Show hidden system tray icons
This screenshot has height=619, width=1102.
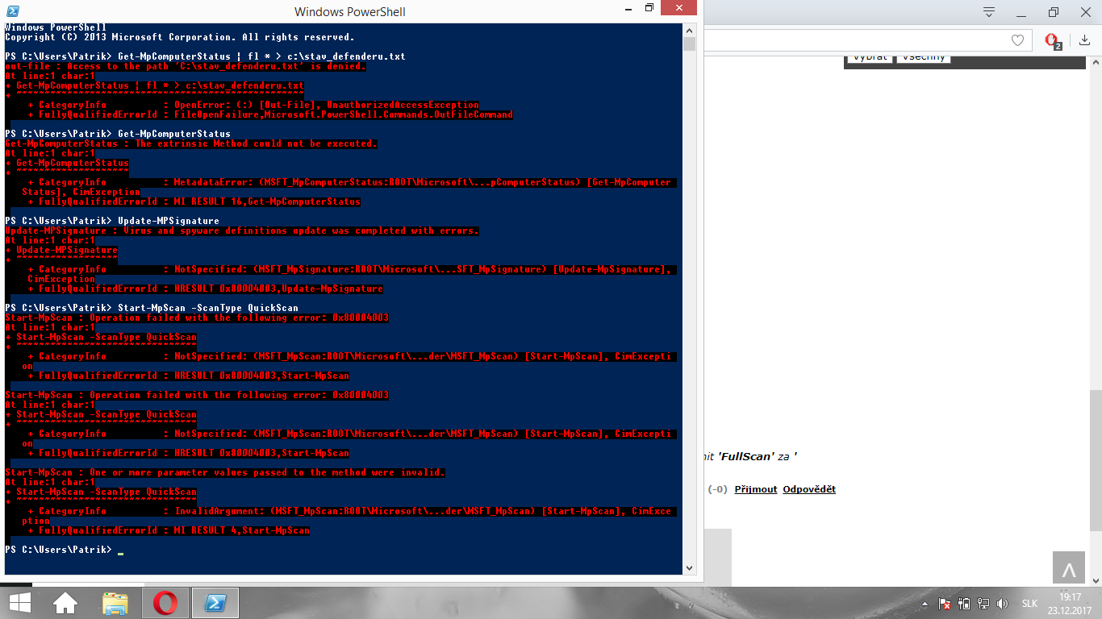pyautogui.click(x=925, y=604)
